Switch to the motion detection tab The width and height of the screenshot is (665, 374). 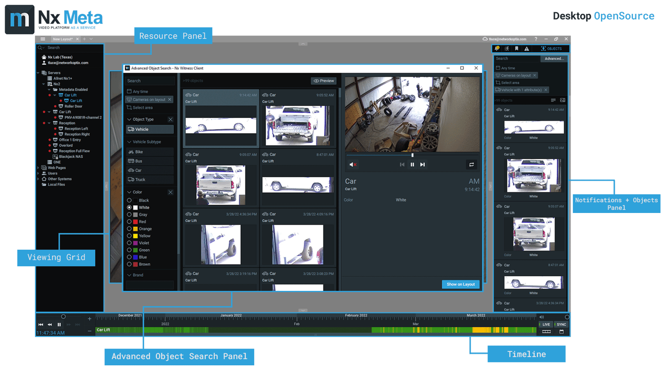click(x=507, y=48)
